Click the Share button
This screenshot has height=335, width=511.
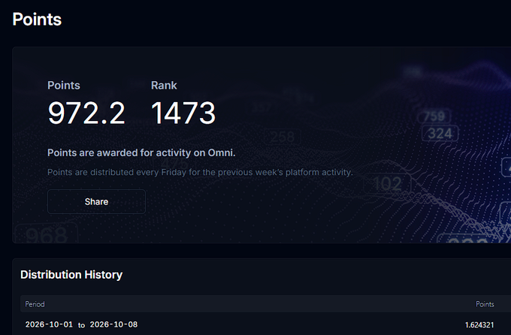click(96, 202)
